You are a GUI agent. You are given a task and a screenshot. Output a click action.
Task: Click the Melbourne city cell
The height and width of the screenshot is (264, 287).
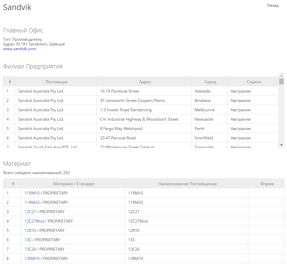[209, 110]
